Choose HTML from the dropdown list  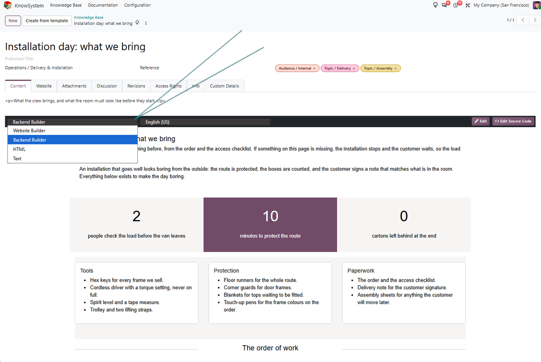point(72,149)
